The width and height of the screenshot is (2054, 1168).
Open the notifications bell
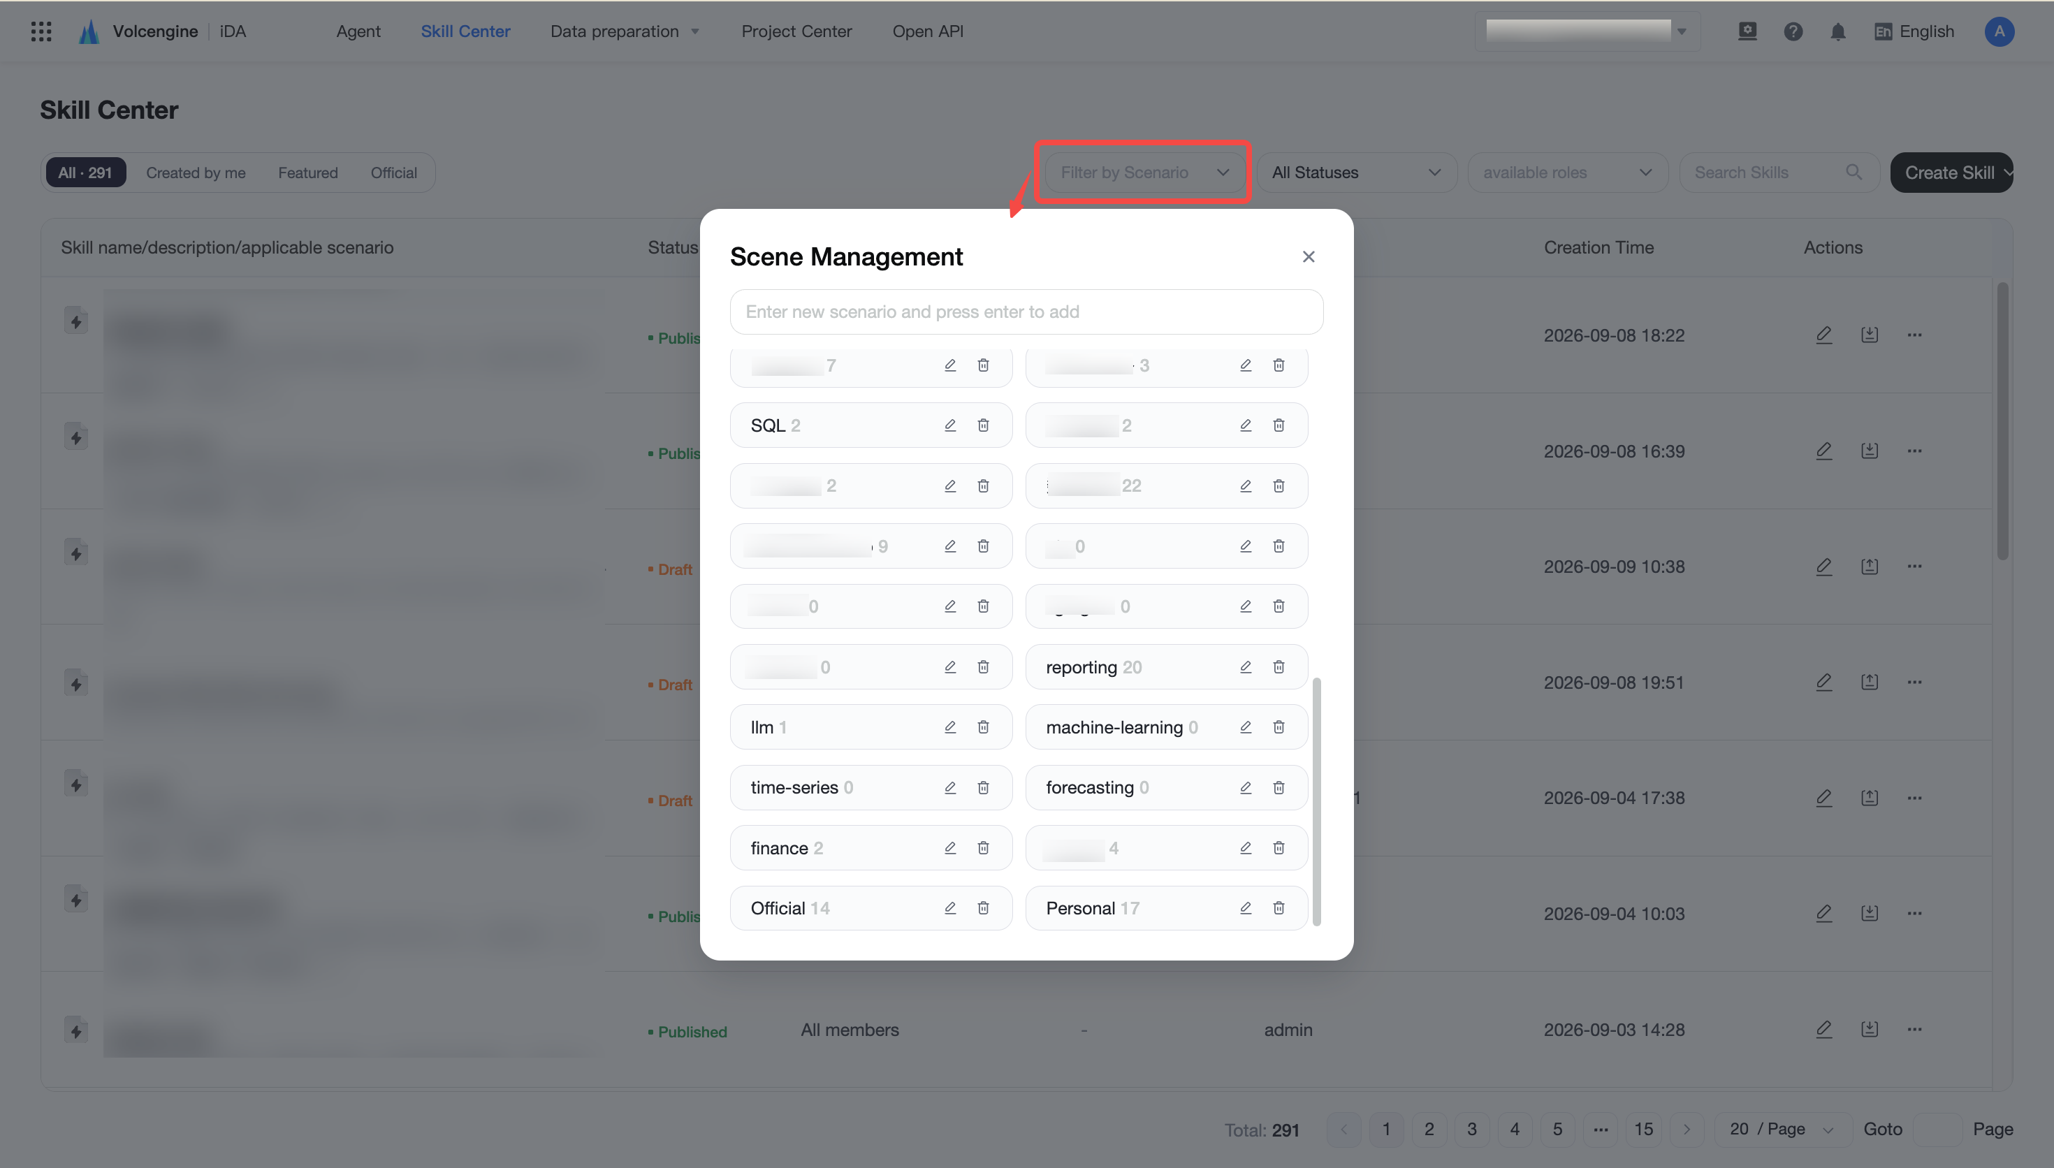[1837, 31]
